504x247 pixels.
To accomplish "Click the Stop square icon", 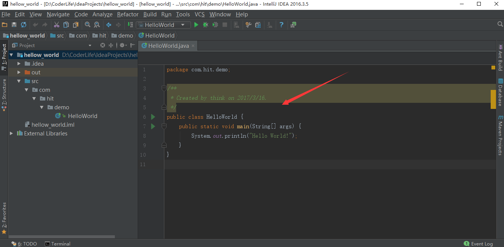I will click(x=225, y=25).
